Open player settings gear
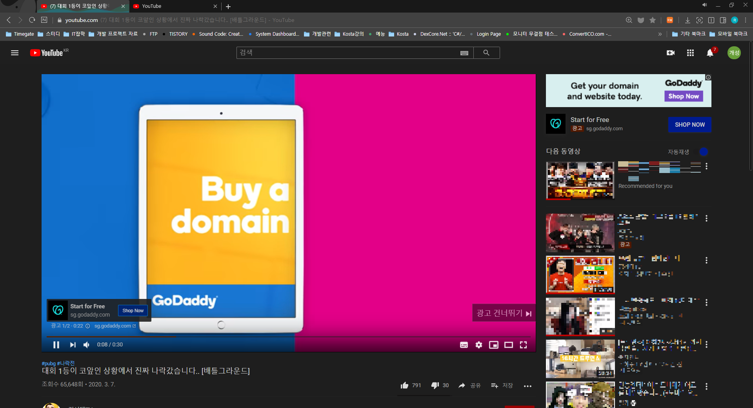 point(479,345)
